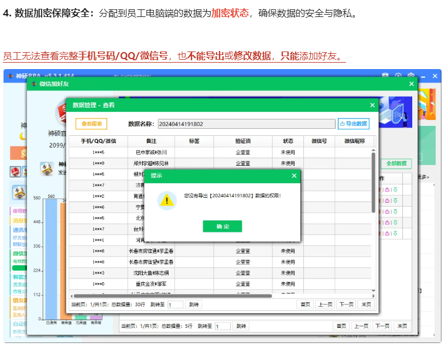Click 导出数据 export button

click(353, 124)
